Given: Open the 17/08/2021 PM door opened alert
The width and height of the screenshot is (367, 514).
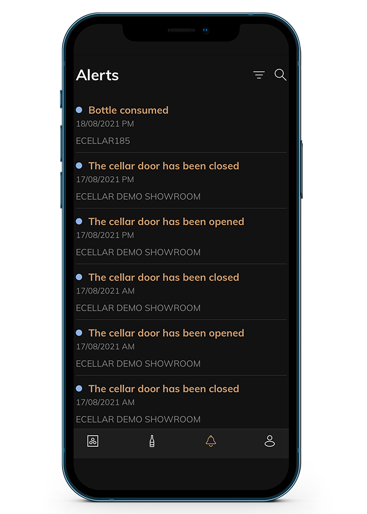Looking at the screenshot, I should (x=181, y=236).
